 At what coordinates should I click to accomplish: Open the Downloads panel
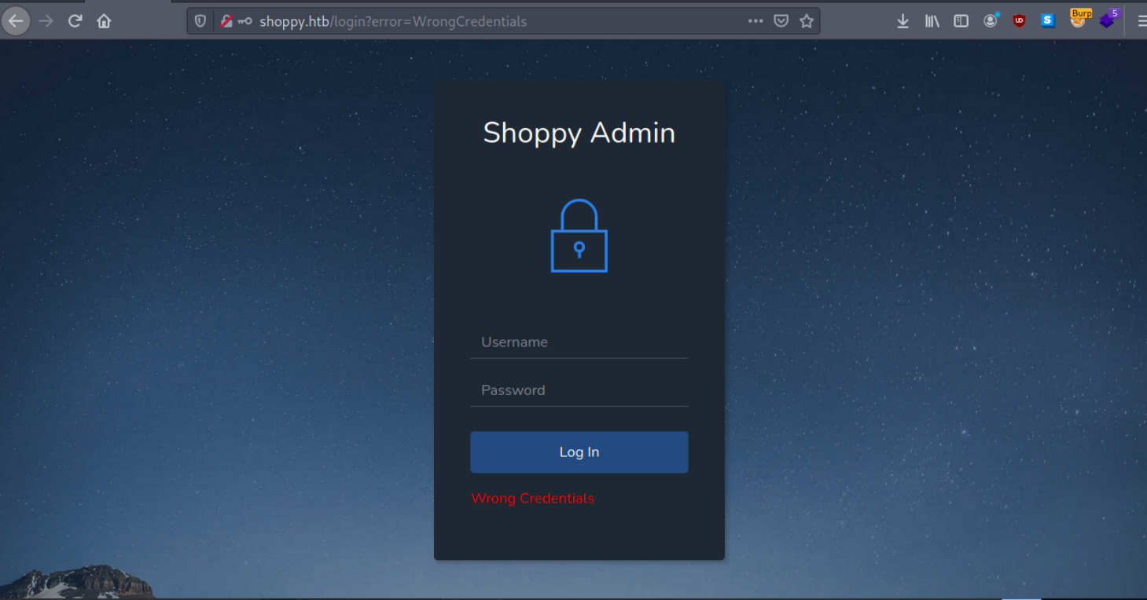[x=903, y=21]
